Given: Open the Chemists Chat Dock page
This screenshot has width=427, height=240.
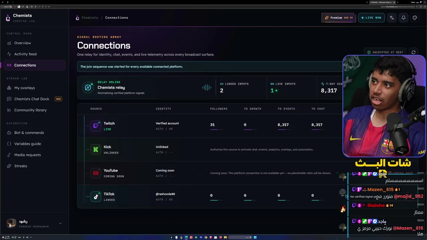Looking at the screenshot, I should [34, 99].
